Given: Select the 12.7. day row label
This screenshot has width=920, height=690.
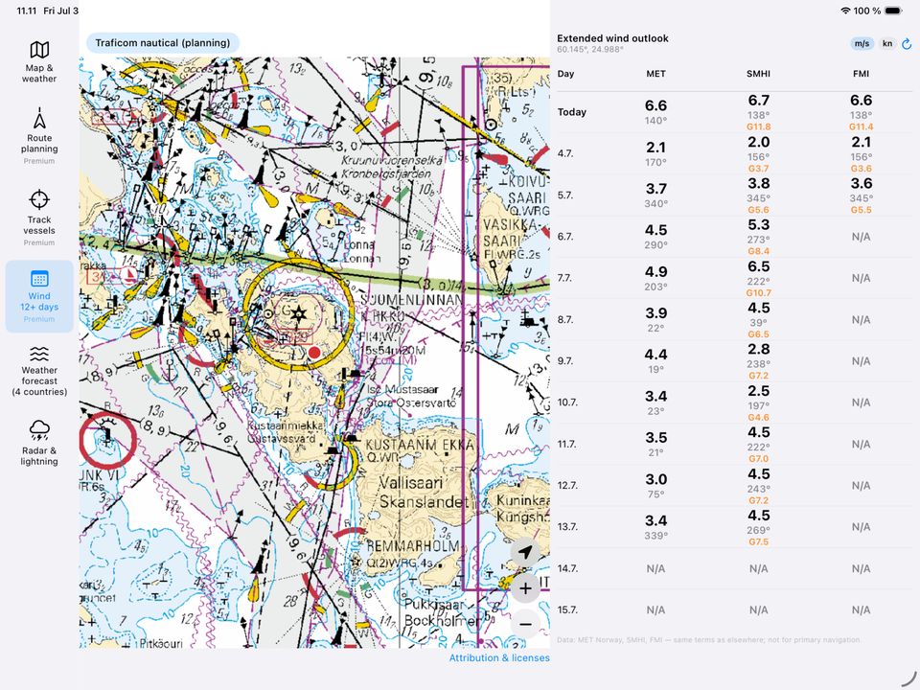Looking at the screenshot, I should (x=567, y=485).
